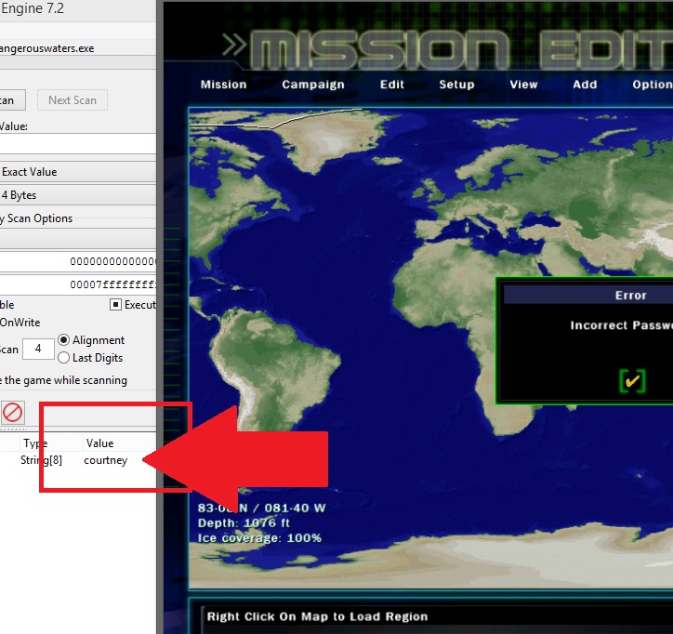Click the Value input field in Cheat Engine

click(78, 143)
